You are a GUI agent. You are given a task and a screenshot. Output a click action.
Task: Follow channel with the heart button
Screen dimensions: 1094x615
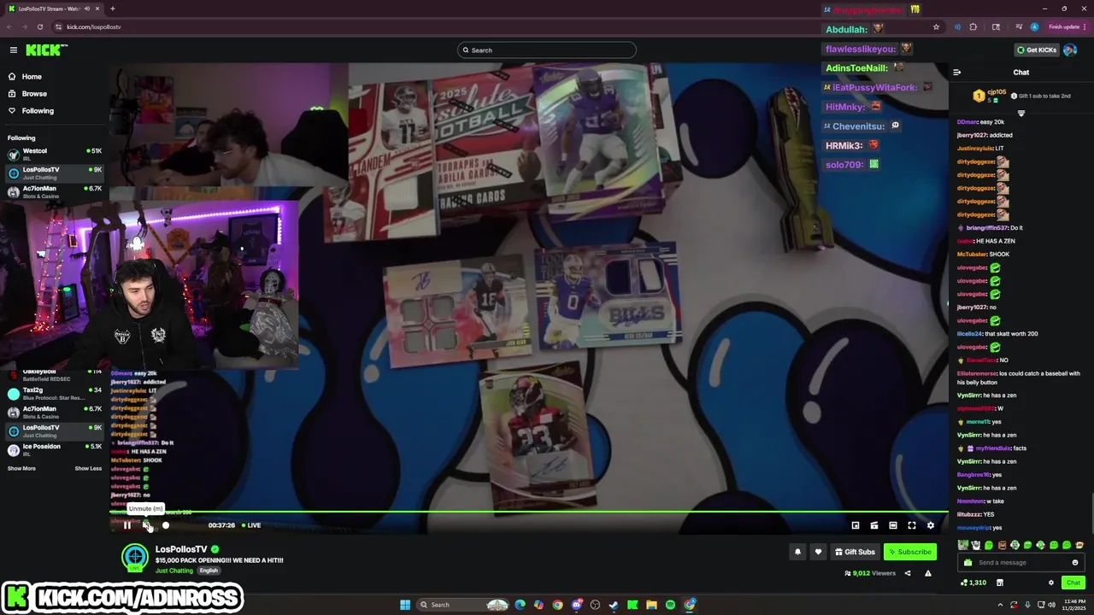(x=818, y=552)
